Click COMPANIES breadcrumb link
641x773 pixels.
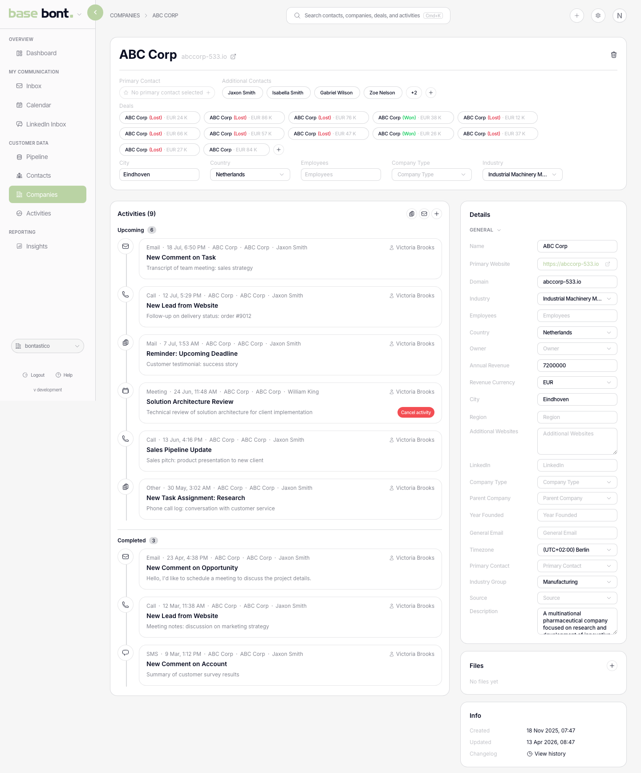coord(125,16)
